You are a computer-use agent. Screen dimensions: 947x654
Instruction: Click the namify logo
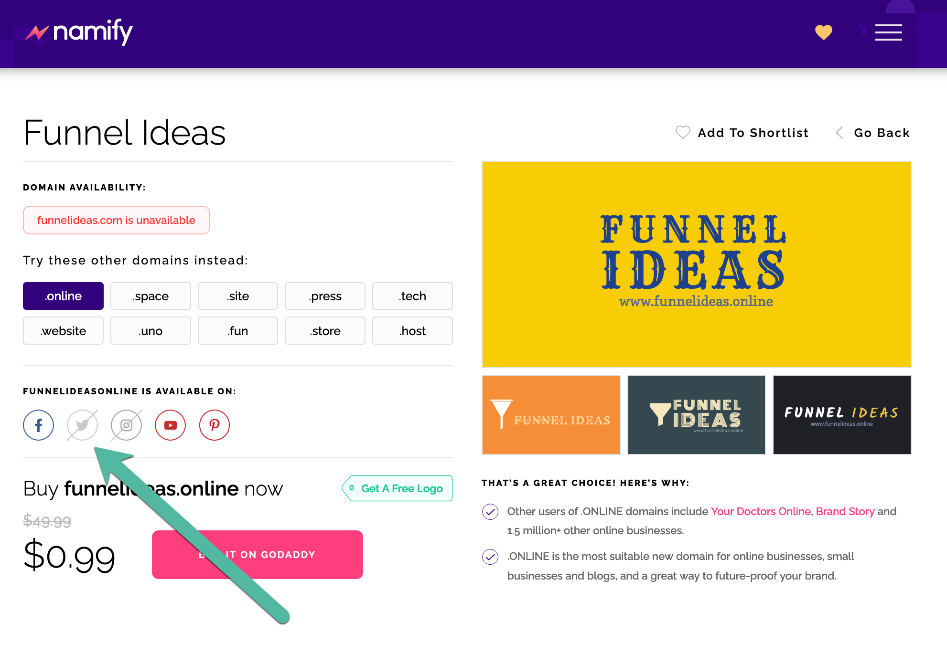(79, 32)
